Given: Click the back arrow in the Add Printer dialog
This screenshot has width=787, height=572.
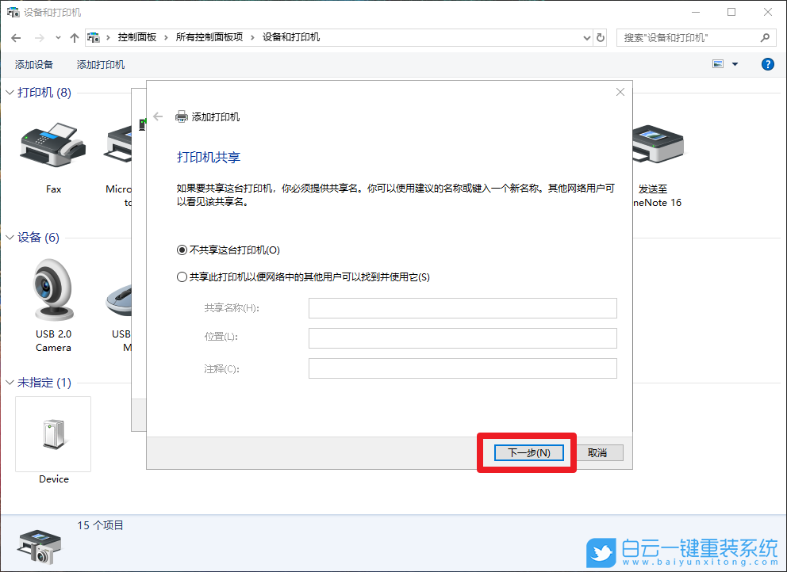Looking at the screenshot, I should coord(157,116).
